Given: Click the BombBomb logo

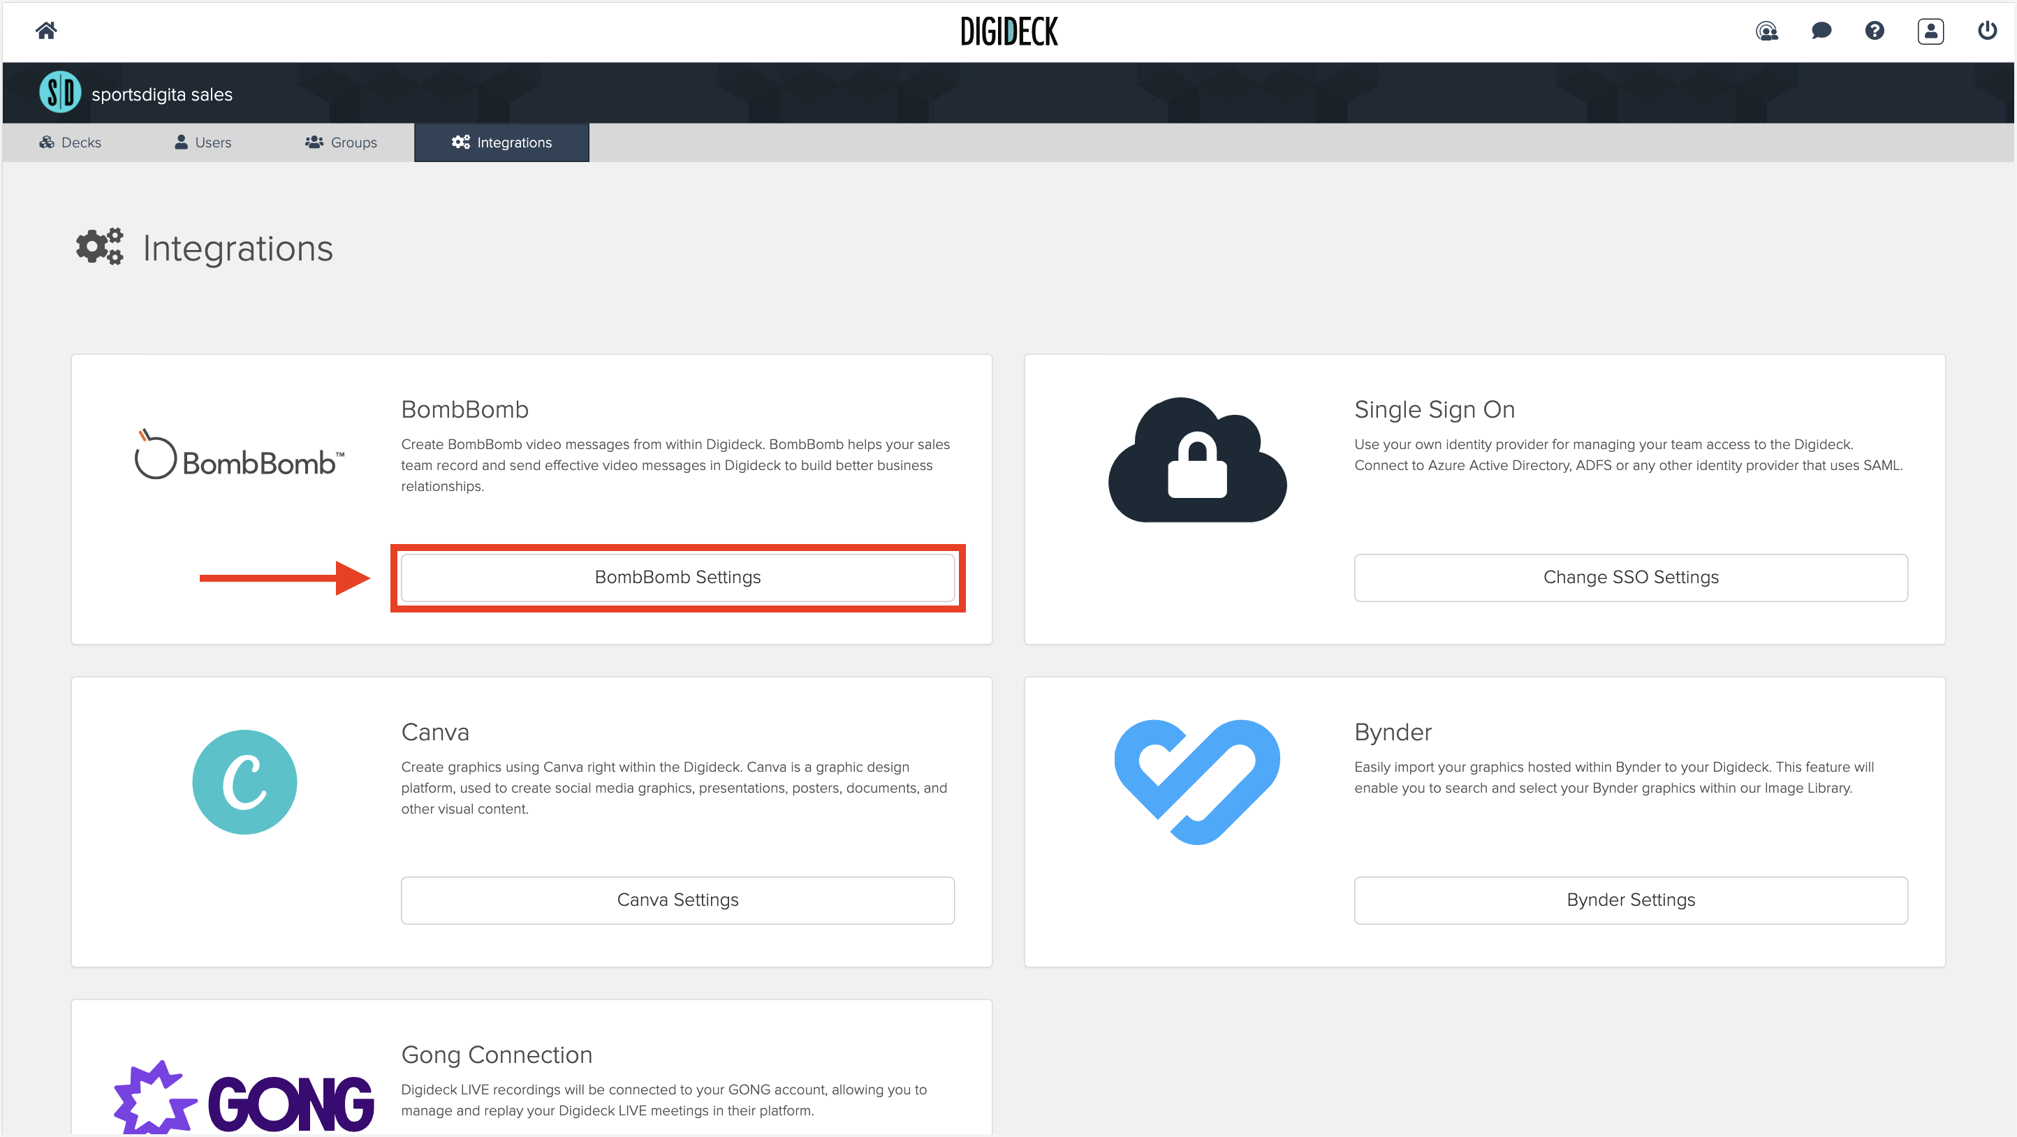Looking at the screenshot, I should point(240,454).
